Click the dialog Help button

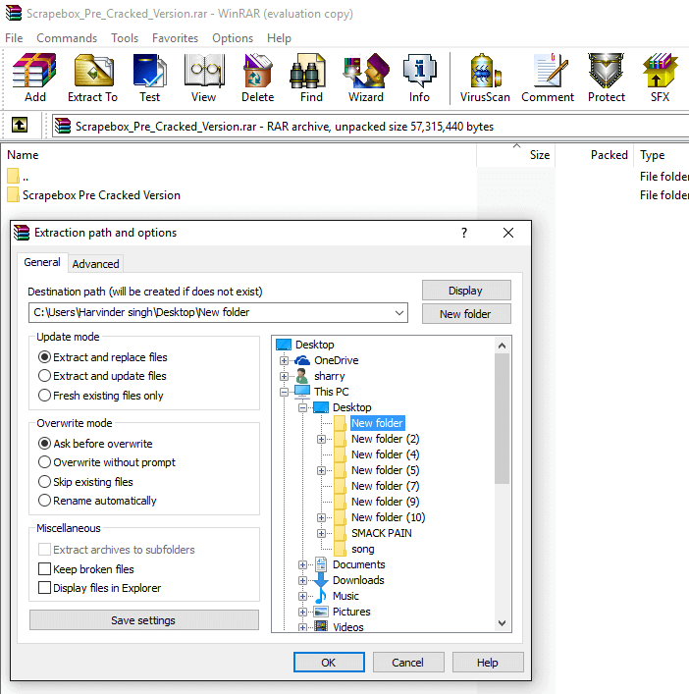488,663
